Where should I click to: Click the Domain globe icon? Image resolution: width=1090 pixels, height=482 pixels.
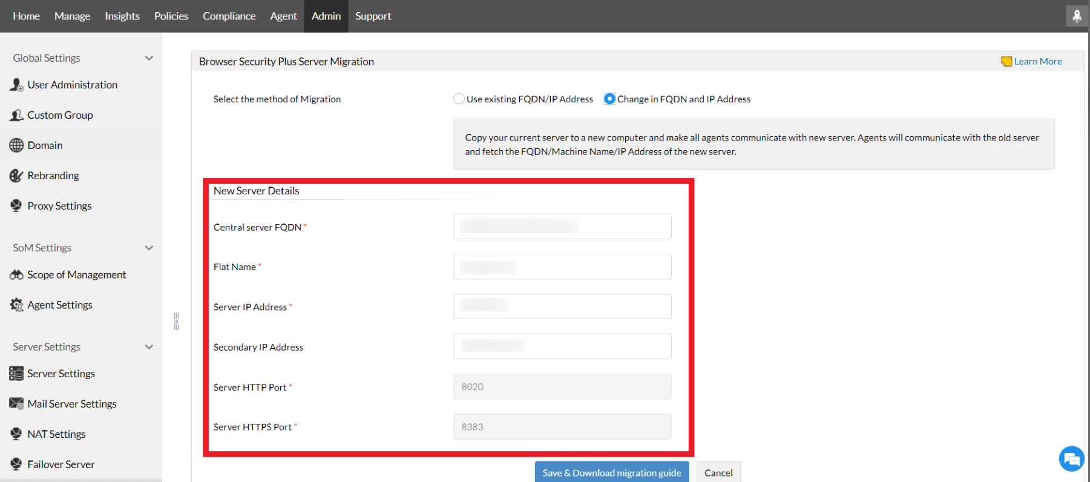(x=16, y=145)
